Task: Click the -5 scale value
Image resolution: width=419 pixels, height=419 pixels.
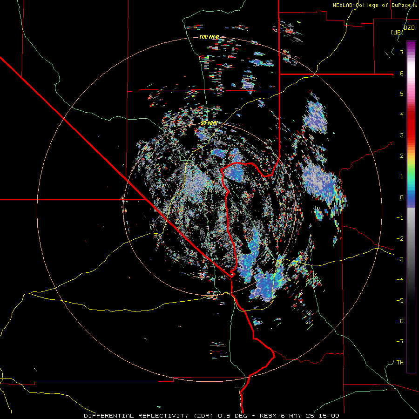Action: click(400, 301)
